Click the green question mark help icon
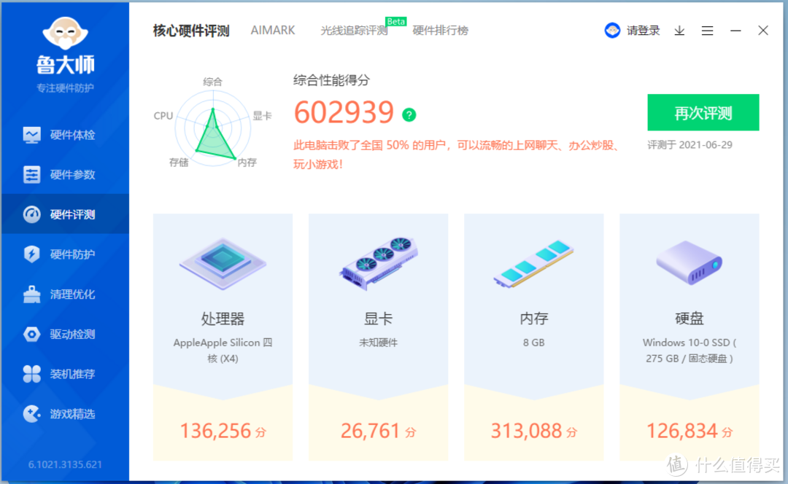The width and height of the screenshot is (788, 484). coord(409,114)
